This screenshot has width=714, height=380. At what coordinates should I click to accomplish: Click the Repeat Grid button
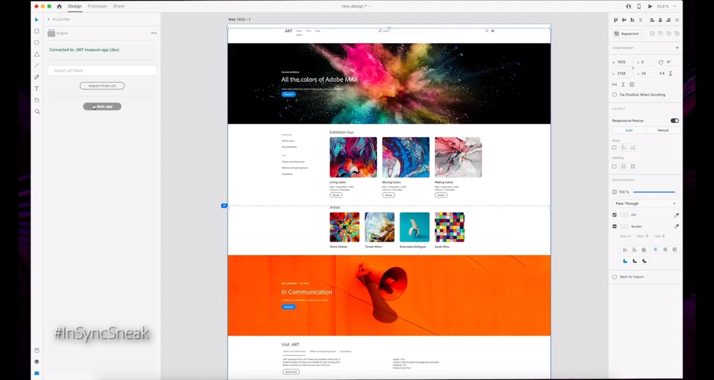tap(627, 34)
